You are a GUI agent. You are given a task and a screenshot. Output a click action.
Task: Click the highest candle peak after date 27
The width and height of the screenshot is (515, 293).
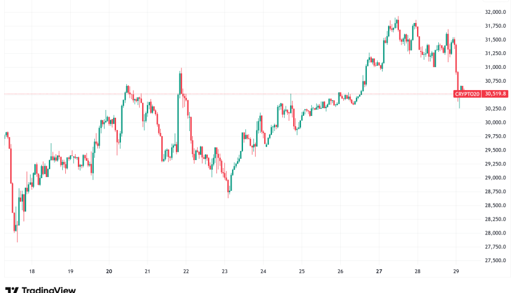[397, 19]
